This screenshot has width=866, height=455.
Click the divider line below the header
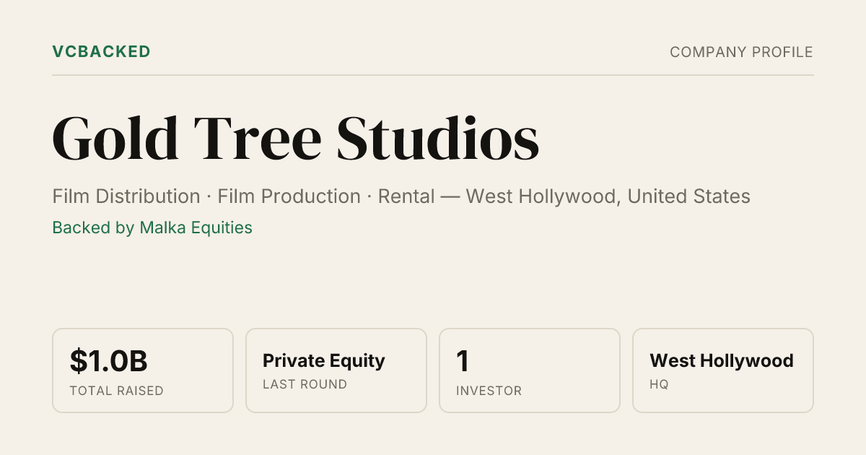point(433,75)
